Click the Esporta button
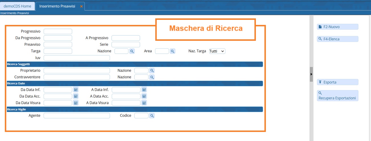The image size is (371, 141). (337, 82)
